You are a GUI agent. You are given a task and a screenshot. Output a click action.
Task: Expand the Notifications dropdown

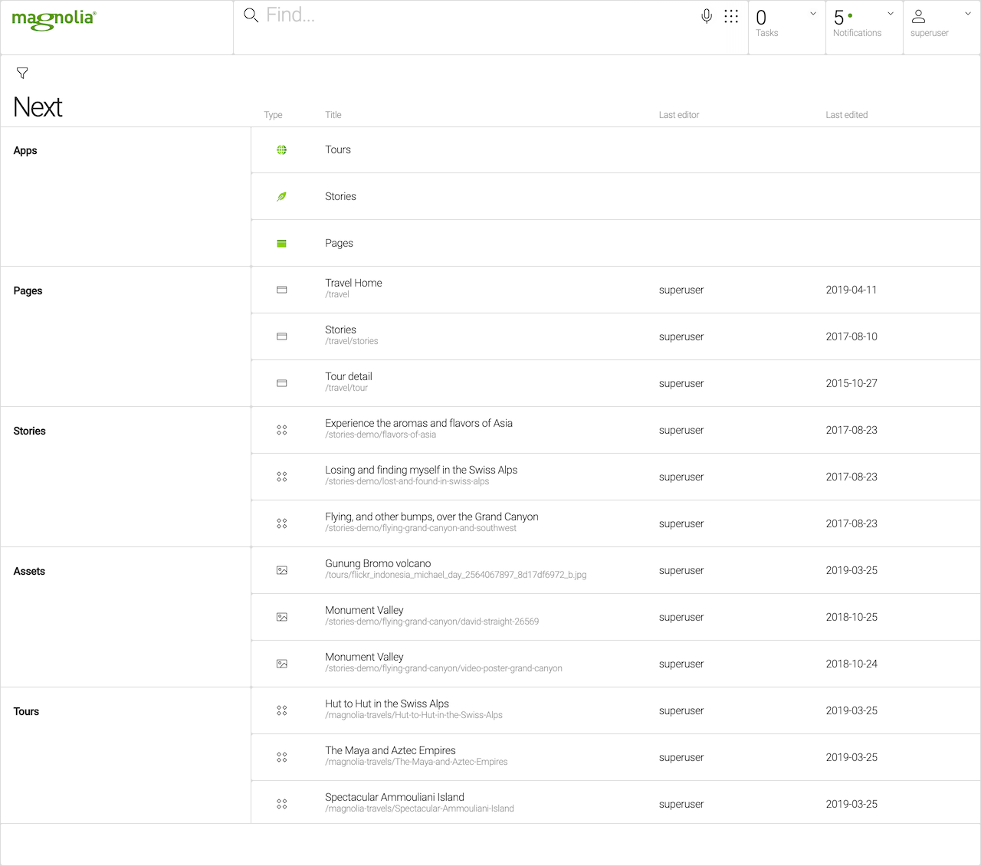(891, 14)
